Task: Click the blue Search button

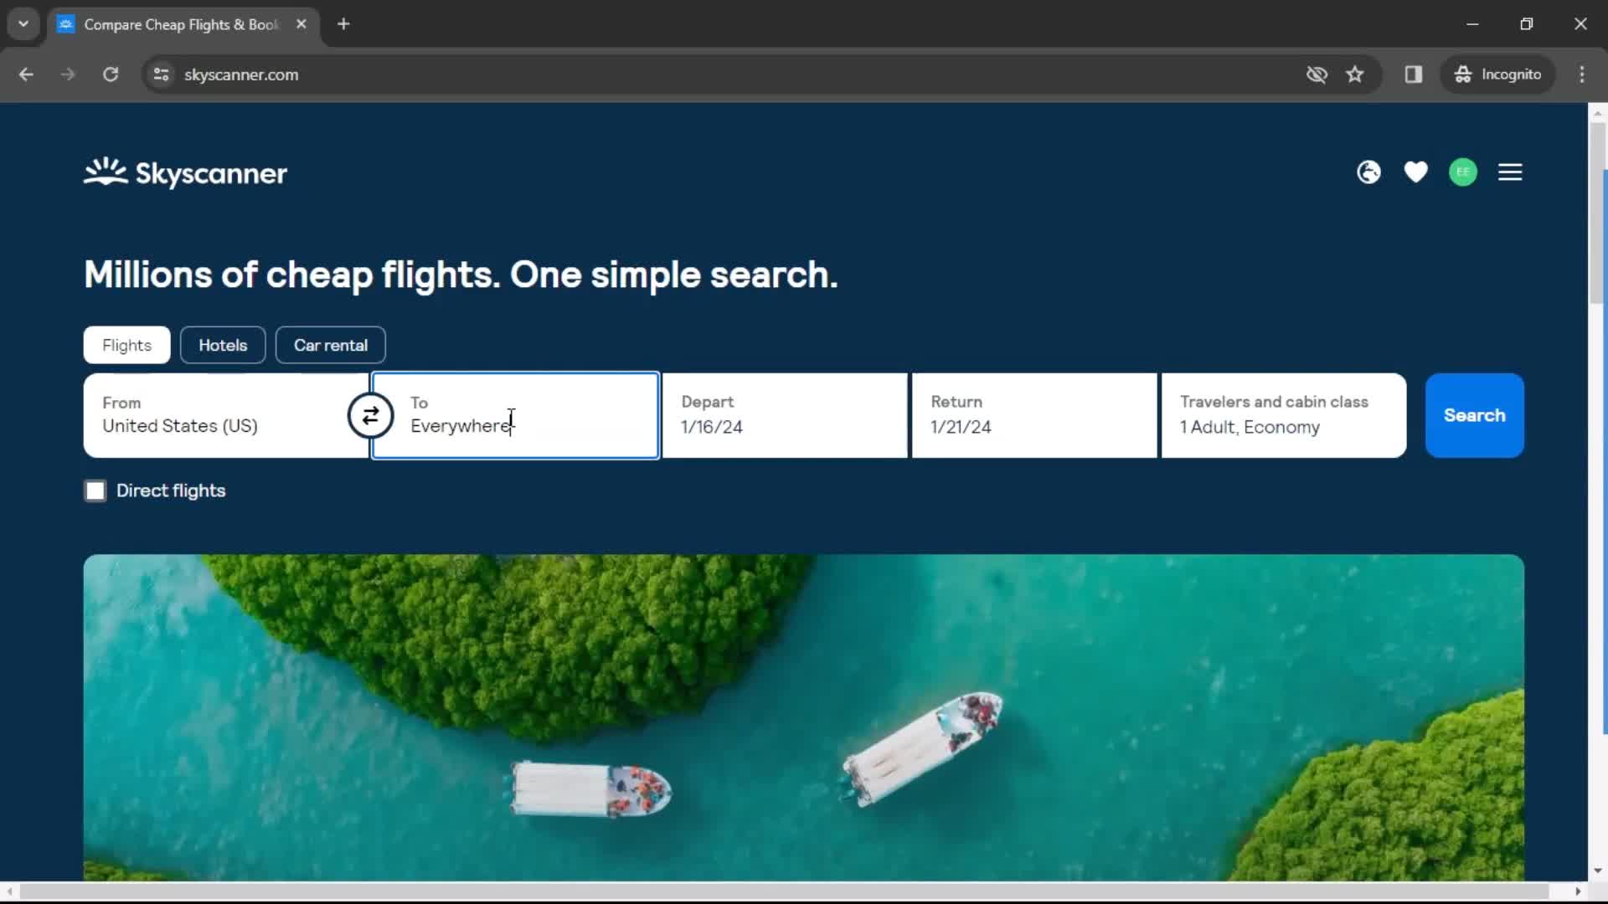Action: (1474, 415)
